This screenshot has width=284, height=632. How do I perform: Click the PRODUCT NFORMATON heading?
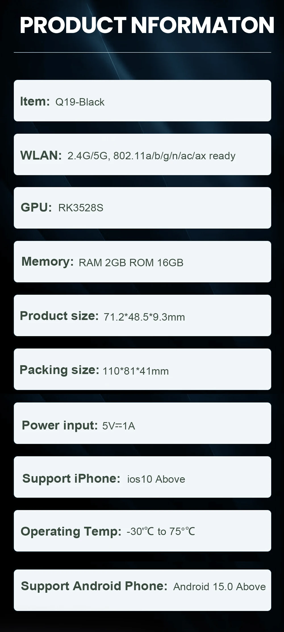click(x=147, y=25)
